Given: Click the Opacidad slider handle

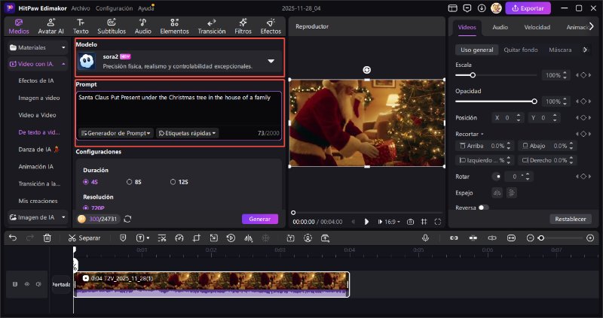Looking at the screenshot, I should click(534, 101).
